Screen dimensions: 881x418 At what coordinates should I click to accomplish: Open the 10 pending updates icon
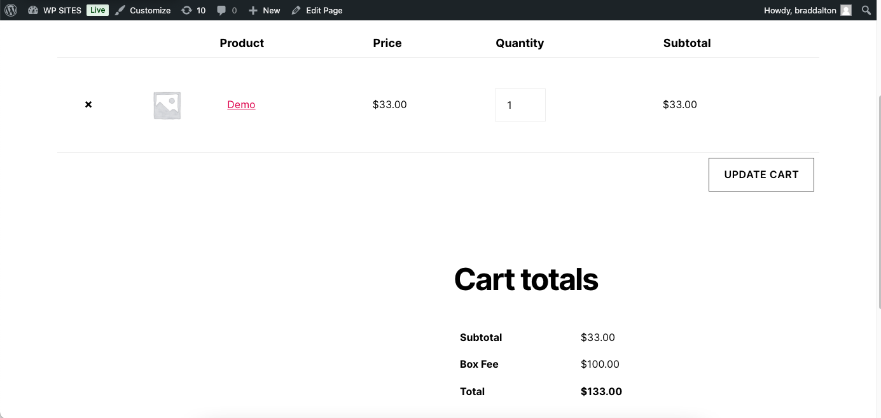[193, 10]
